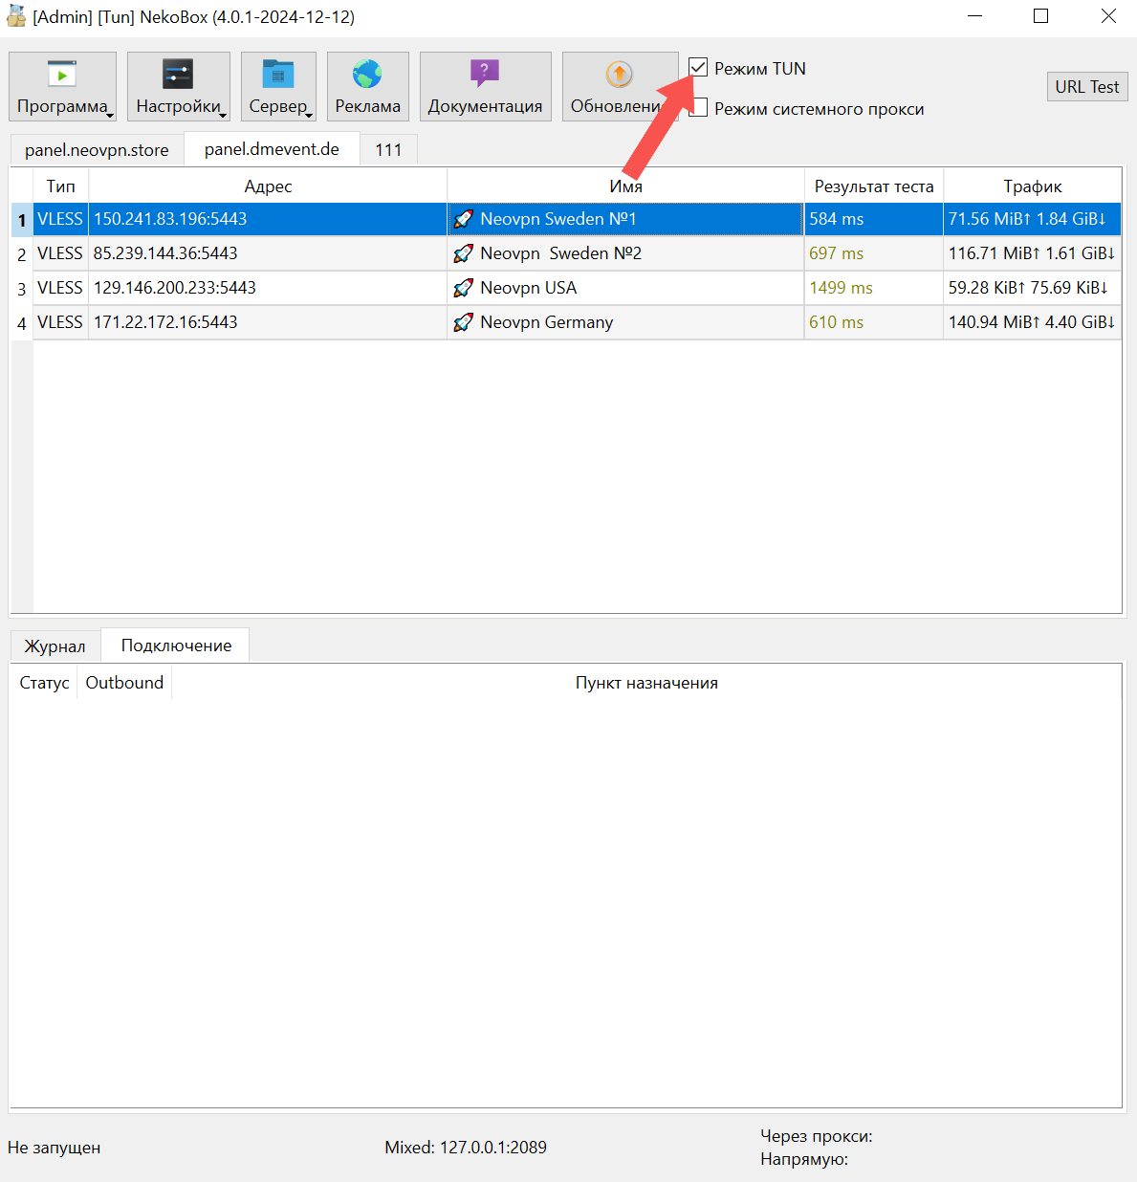
Task: Click rocket icon of Neovpn USA
Action: [464, 288]
